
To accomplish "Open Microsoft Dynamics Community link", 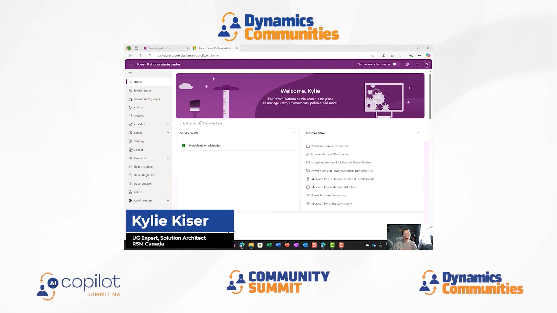I will [332, 203].
